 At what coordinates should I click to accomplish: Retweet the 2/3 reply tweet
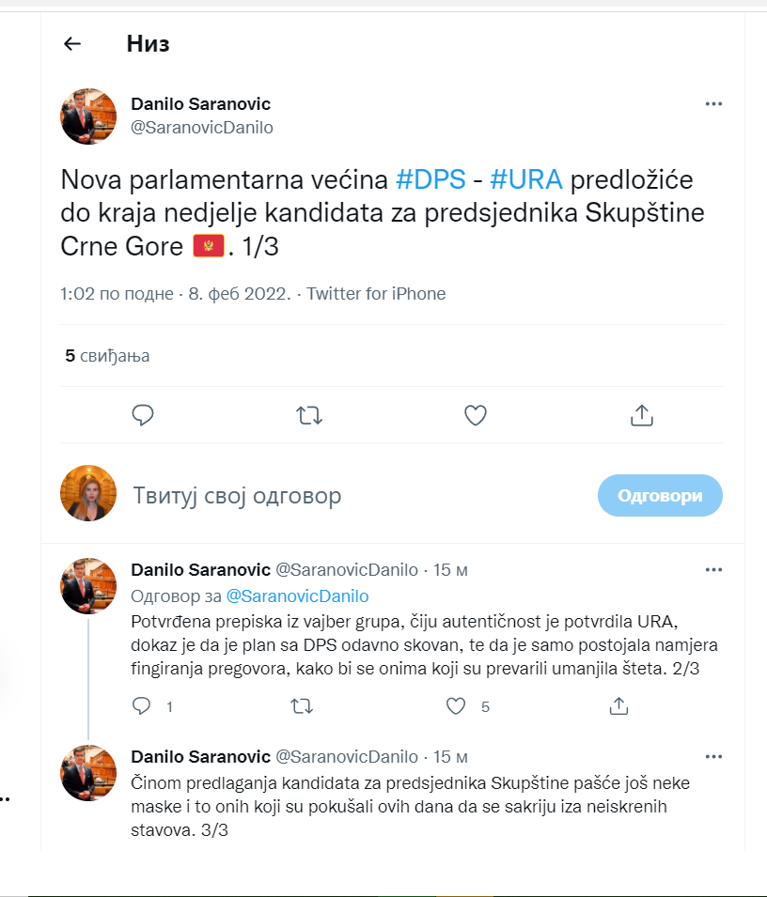[x=302, y=706]
